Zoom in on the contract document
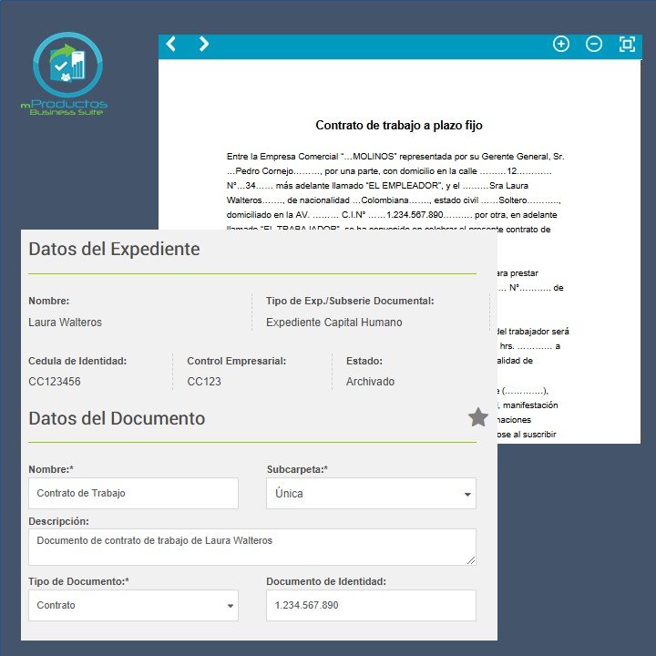 click(x=561, y=44)
